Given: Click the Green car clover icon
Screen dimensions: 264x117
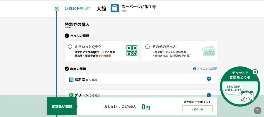Looking at the screenshot, I should pos(71,95).
